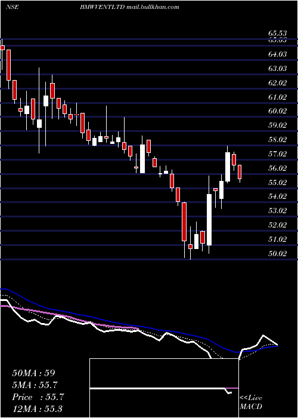Click the 12MA : 55.3 readout
The width and height of the screenshot is (298, 418).
[x=37, y=409]
